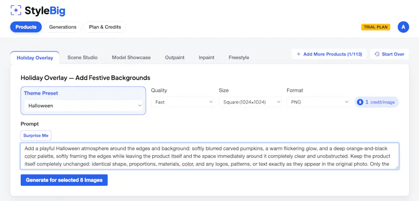Click the plus icon on Add More Products
The image size is (419, 201).
(x=299, y=54)
